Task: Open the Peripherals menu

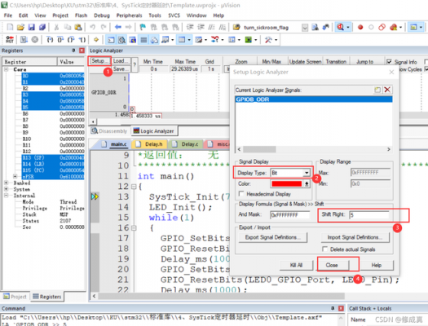Action: pos(129,15)
